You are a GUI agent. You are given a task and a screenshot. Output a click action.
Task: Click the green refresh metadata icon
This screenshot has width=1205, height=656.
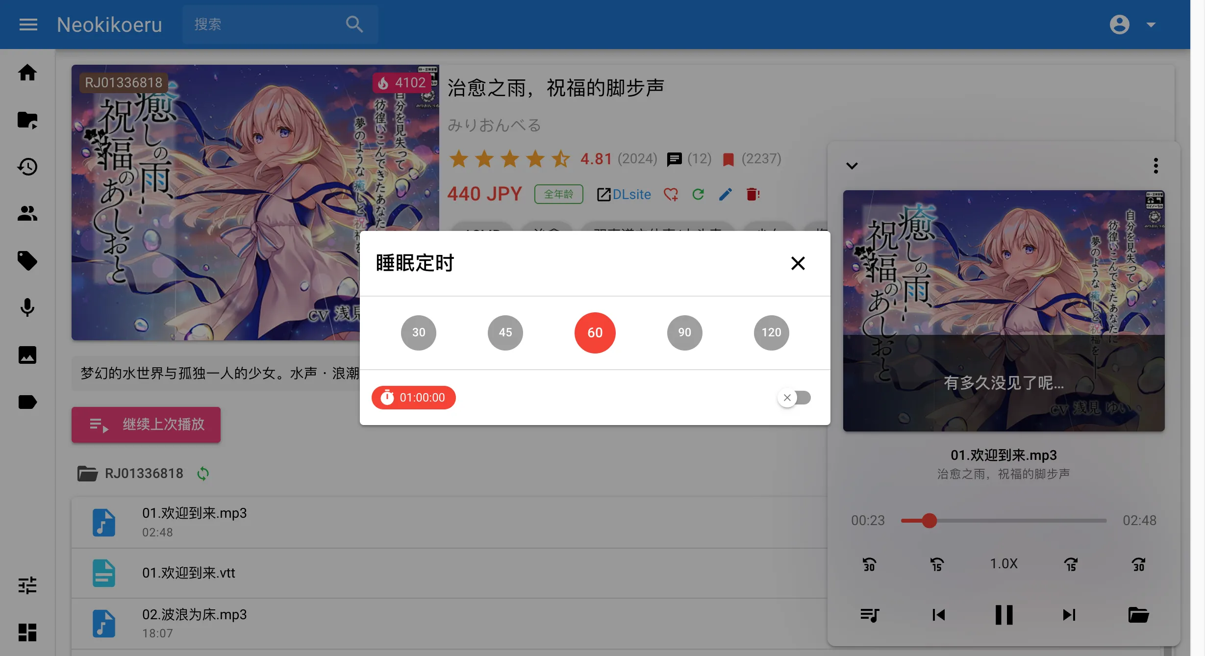coord(698,194)
